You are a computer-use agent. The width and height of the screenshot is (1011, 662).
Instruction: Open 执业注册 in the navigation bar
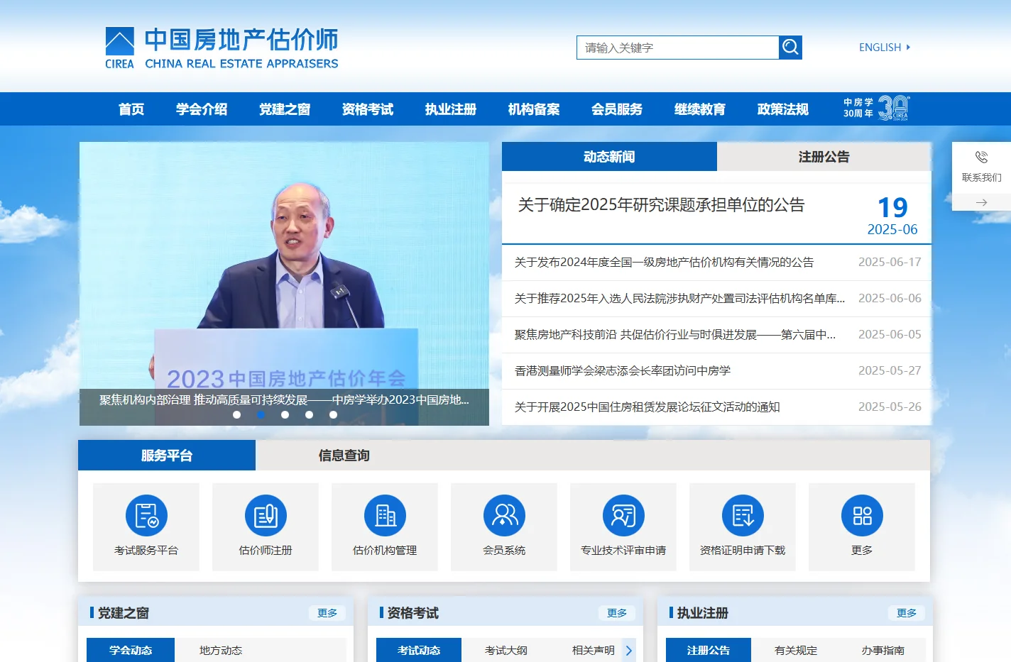coord(451,109)
